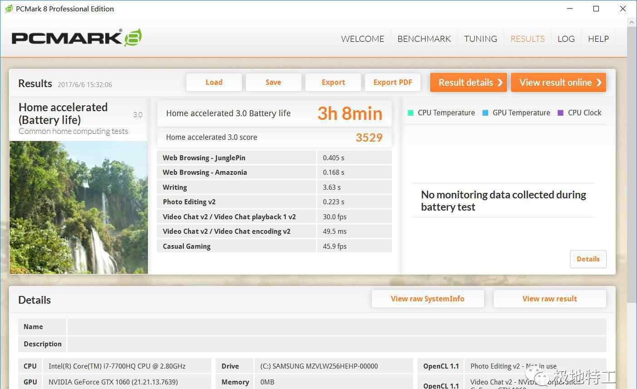The height and width of the screenshot is (389, 637).
Task: Open the TUNING tab
Action: pos(480,39)
